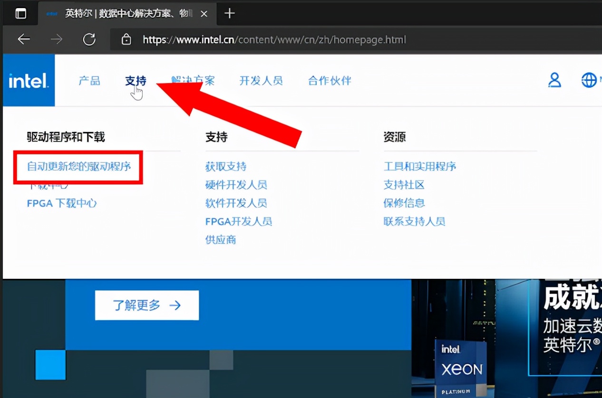Viewport: 602px width, 398px height.
Task: Click the 了解更多 button on the banner
Action: pyautogui.click(x=146, y=305)
